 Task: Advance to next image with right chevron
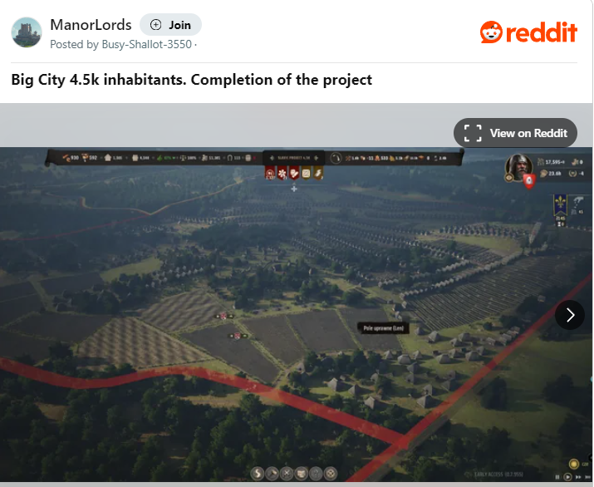570,315
